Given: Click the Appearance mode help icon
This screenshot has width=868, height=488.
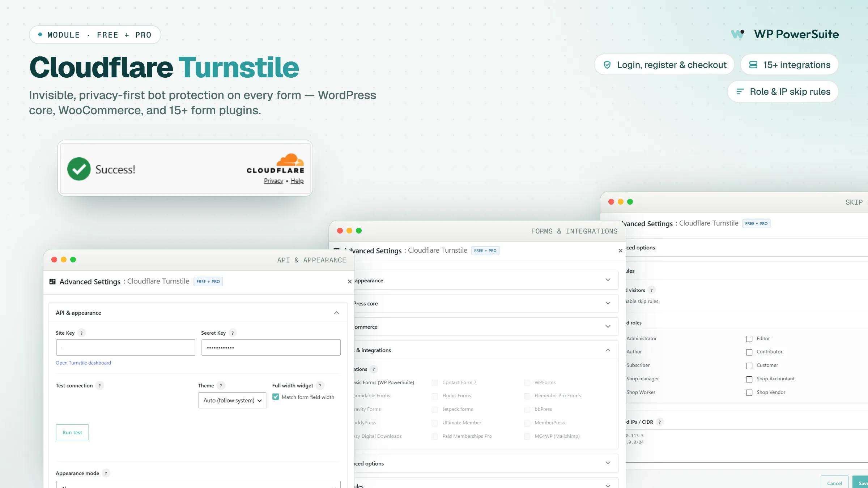Looking at the screenshot, I should (106, 473).
